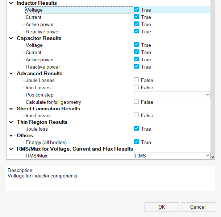Enable Joule Losses under Advanced Results
221x217 pixels.
click(x=136, y=80)
